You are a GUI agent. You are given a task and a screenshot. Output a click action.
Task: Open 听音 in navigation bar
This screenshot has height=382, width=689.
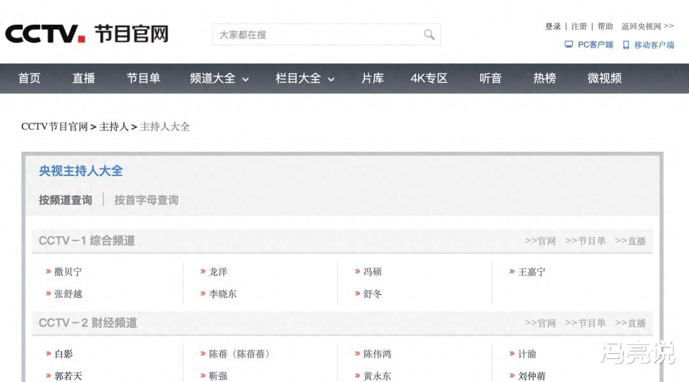pos(491,78)
